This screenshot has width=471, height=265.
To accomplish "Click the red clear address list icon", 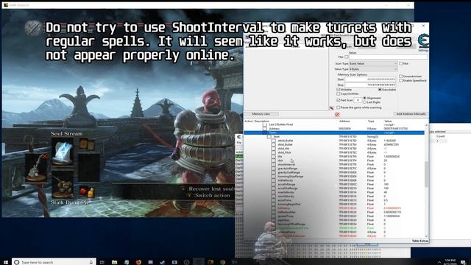I will point(337,115).
